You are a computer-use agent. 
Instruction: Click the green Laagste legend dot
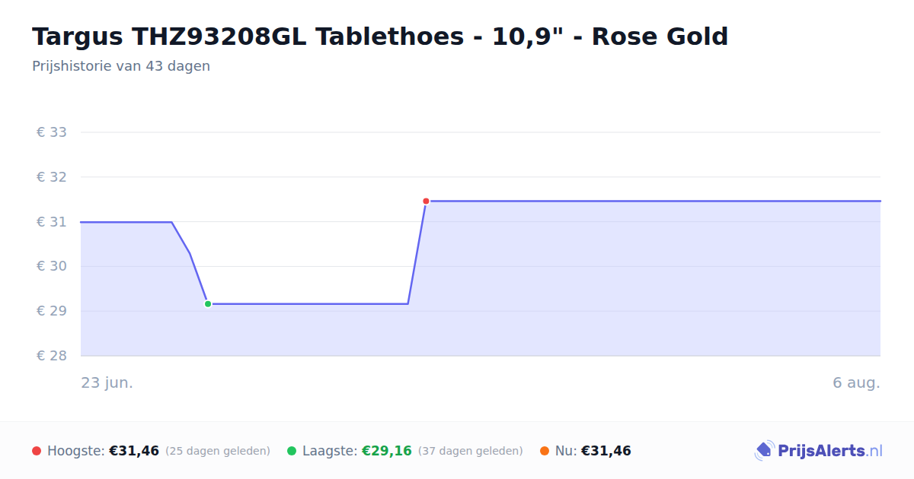[292, 451]
